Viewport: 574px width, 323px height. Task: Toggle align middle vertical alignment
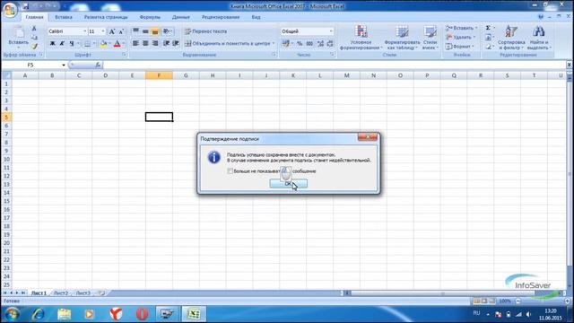coord(145,31)
